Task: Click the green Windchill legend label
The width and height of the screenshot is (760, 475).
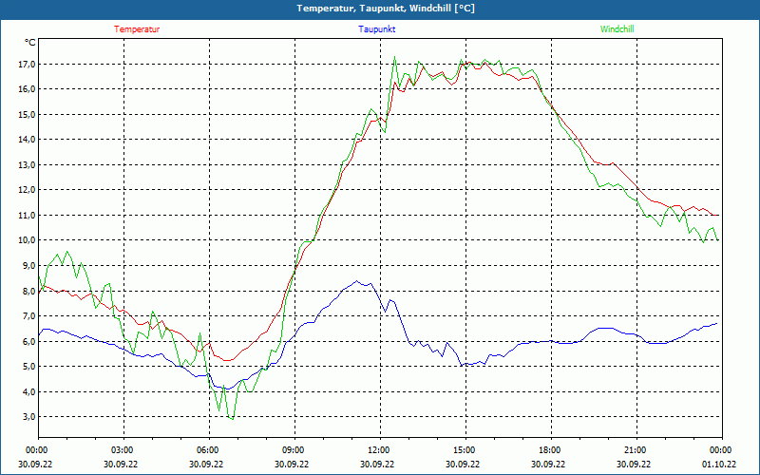Action: coord(617,29)
